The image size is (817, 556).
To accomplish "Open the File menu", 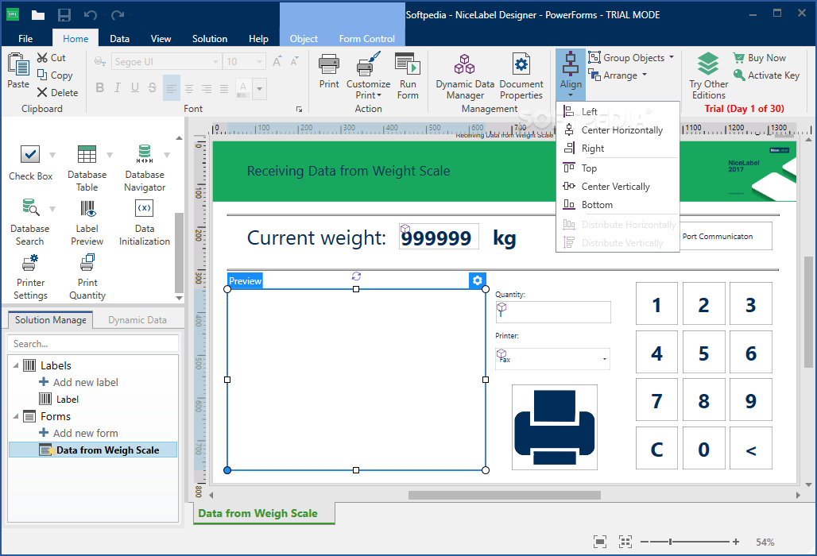I will (25, 39).
